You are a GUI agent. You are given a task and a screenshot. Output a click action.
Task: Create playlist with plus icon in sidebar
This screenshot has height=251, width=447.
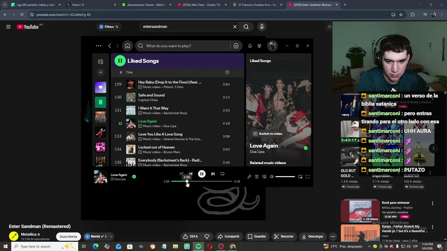[x=101, y=72]
